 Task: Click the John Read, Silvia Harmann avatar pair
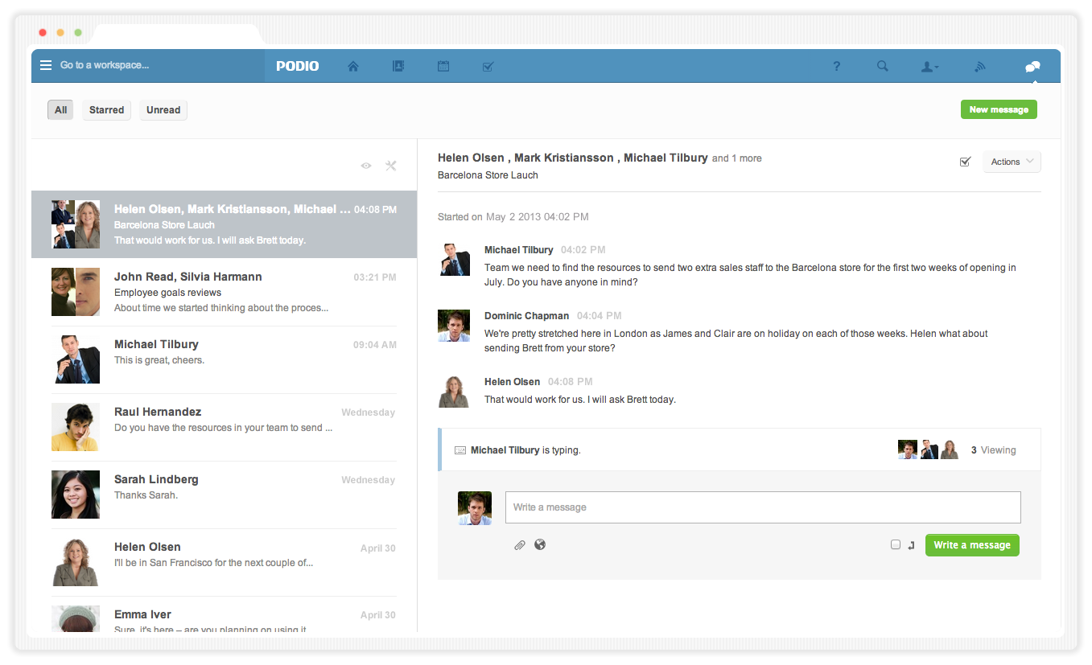click(x=76, y=292)
